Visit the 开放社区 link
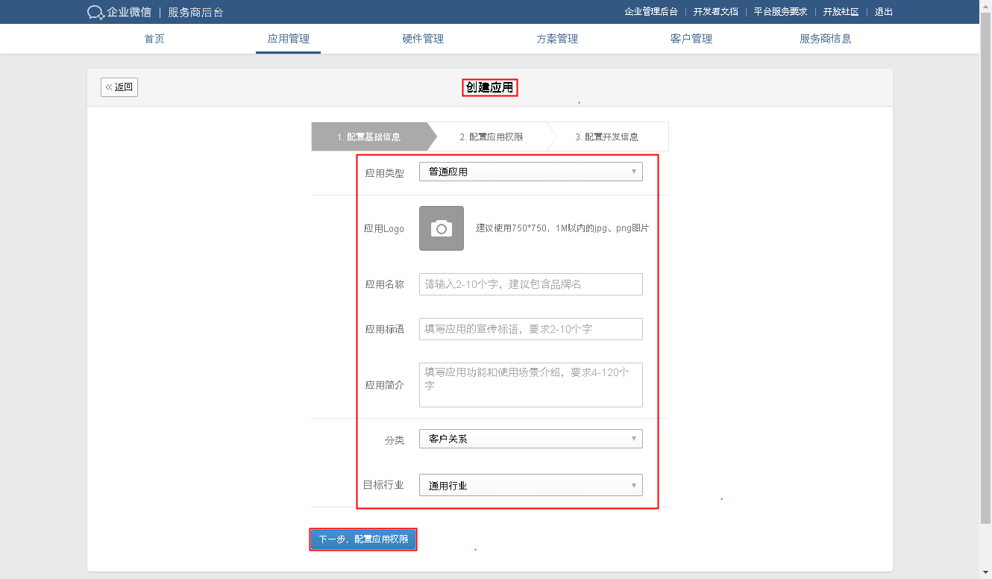The width and height of the screenshot is (992, 579). 841,12
